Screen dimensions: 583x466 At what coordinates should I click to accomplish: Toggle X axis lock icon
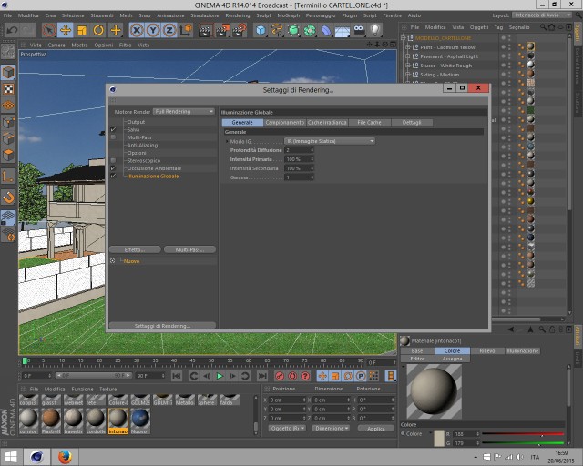coord(137,30)
